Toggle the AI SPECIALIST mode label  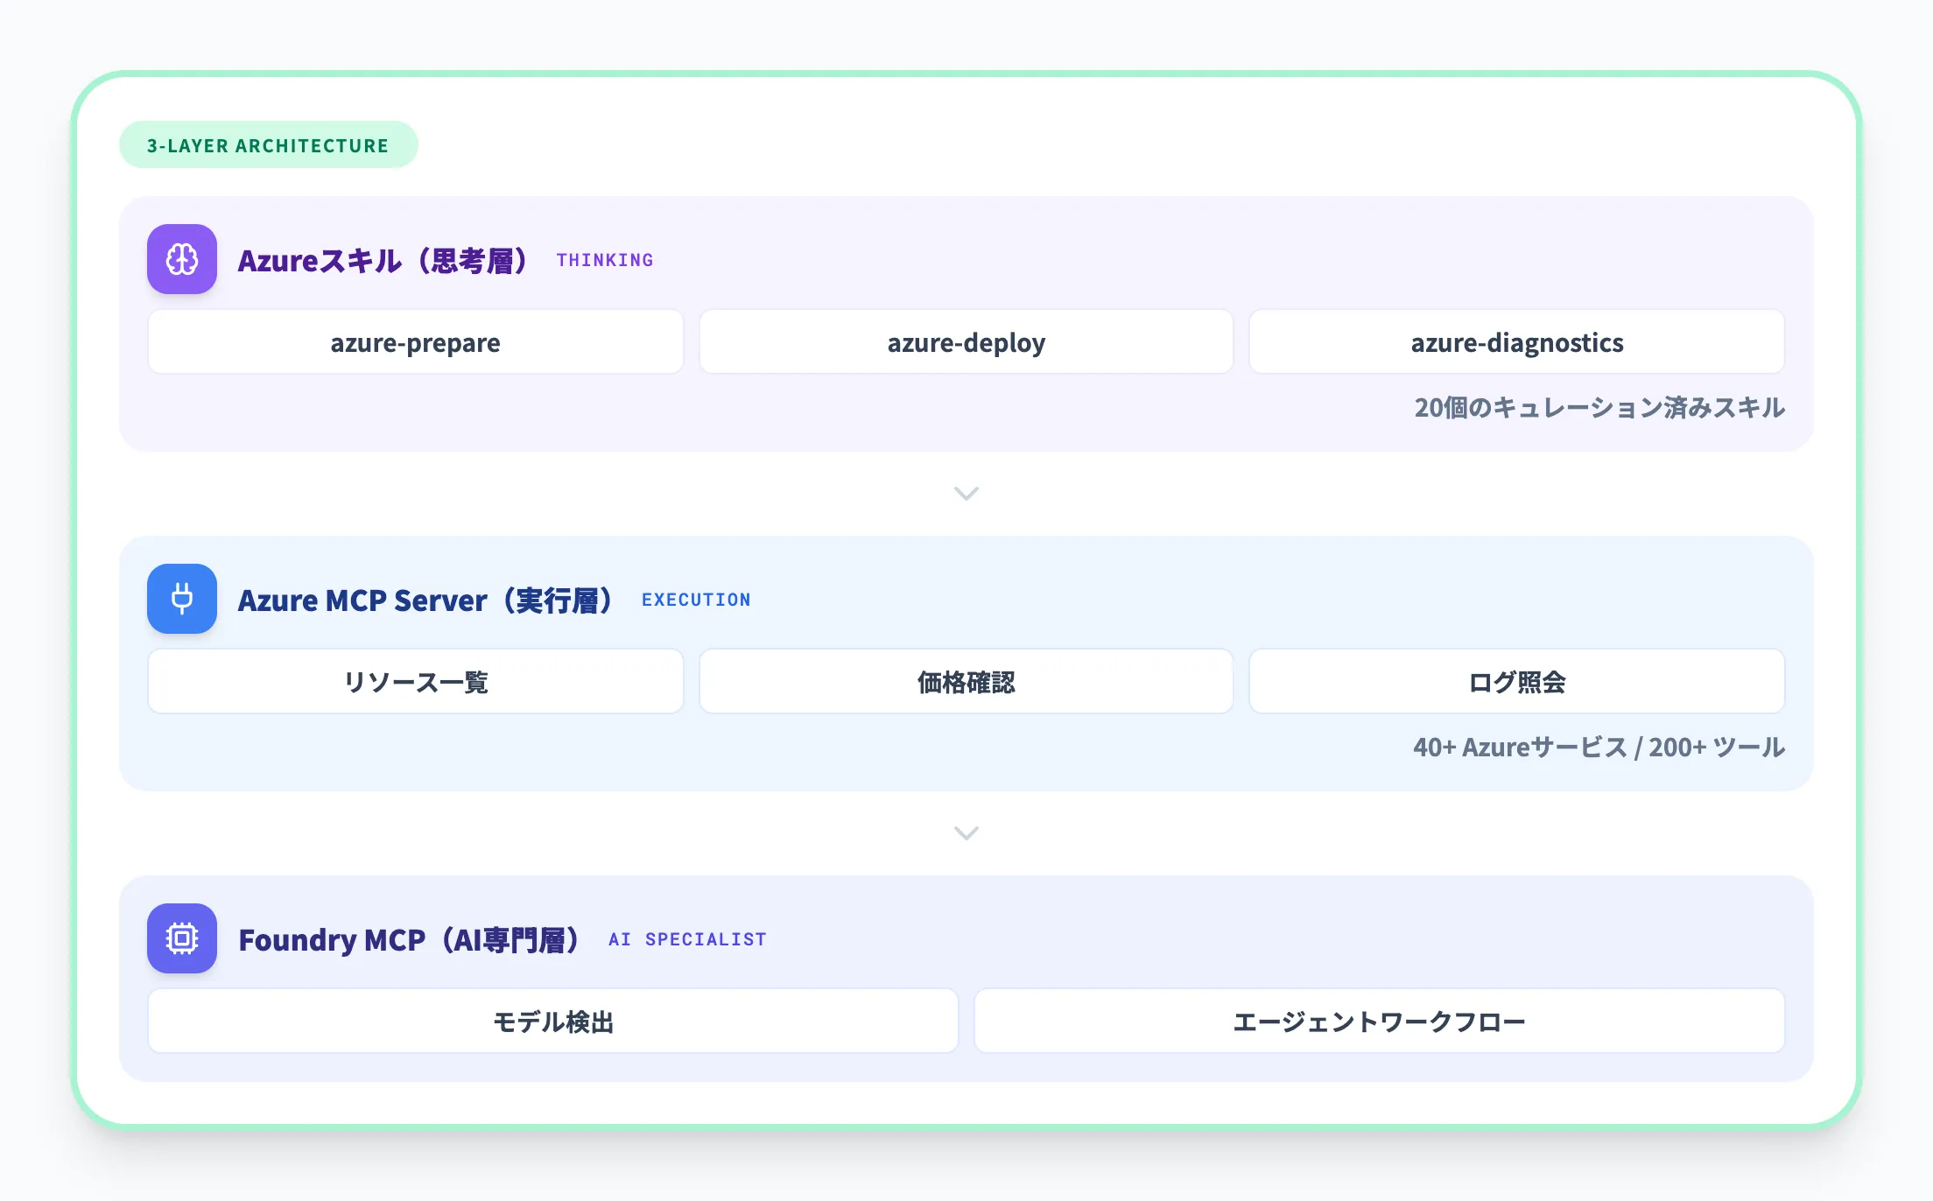tap(687, 938)
